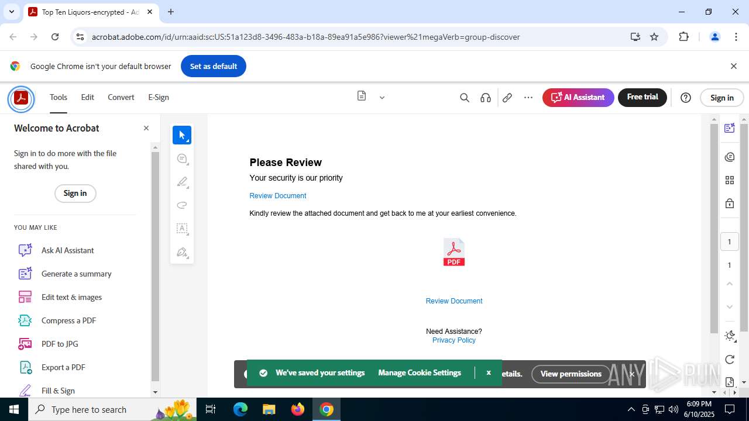
Task: Open the AI generative summary panel icon
Action: coord(729,129)
